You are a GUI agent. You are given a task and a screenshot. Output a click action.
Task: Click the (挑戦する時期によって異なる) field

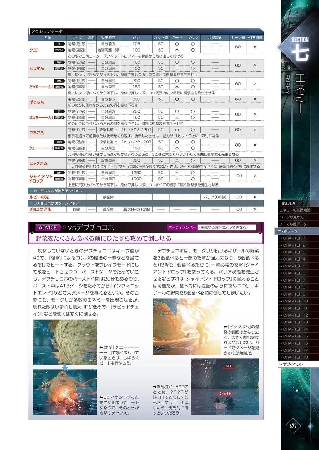tap(227, 227)
